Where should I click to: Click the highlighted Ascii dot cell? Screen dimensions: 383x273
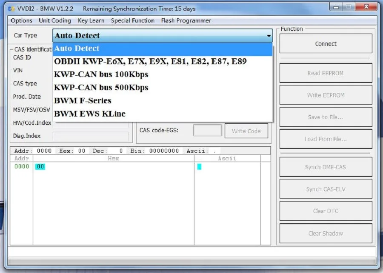pyautogui.click(x=199, y=167)
